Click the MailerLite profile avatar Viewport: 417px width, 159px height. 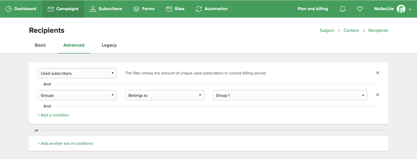coord(401,9)
